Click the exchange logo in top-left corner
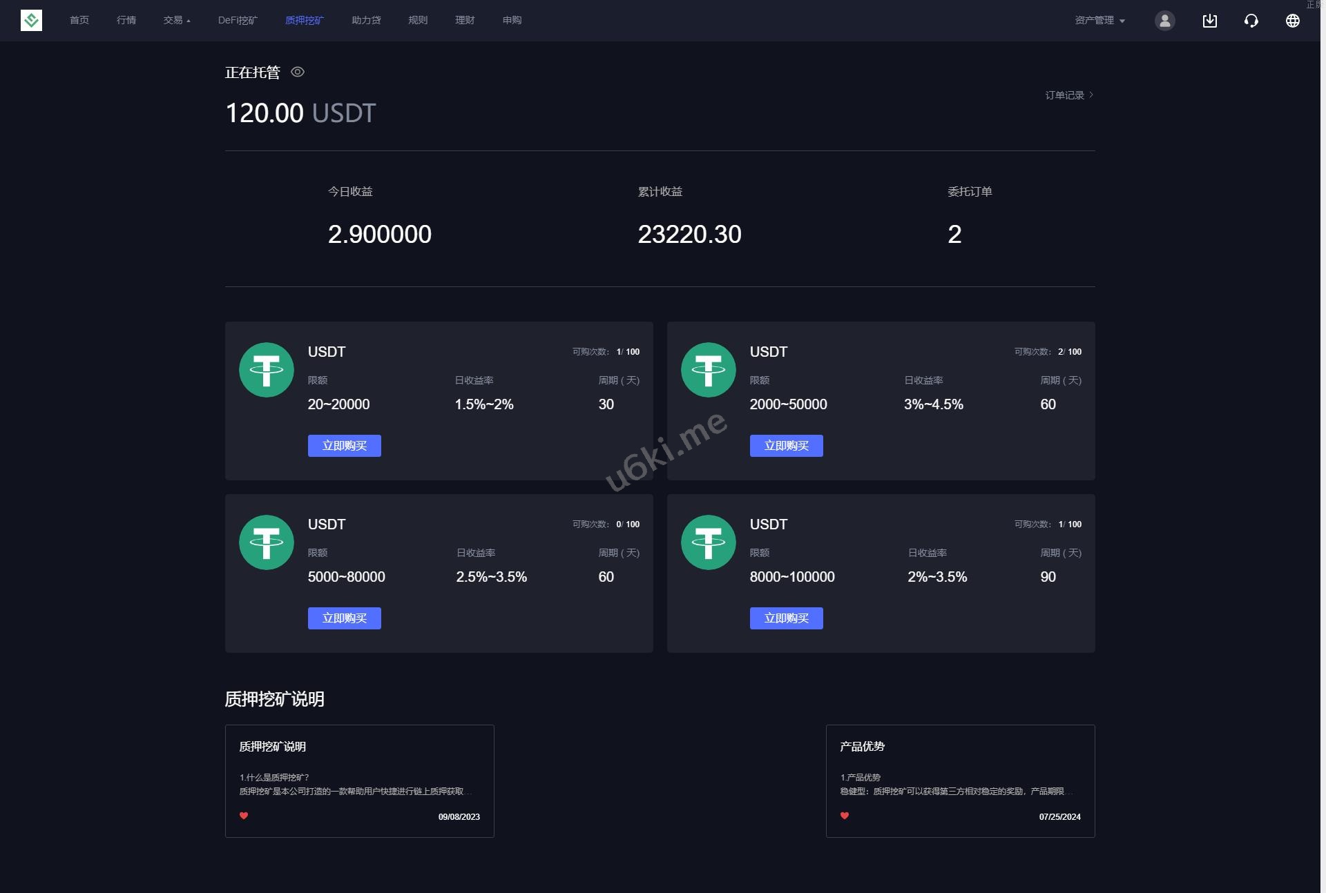The height and width of the screenshot is (893, 1326). tap(31, 20)
